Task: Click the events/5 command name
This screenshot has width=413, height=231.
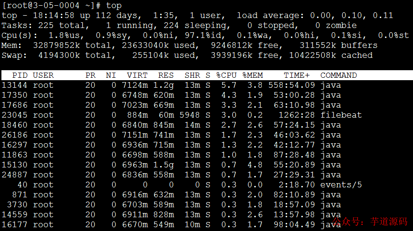Action: coord(341,185)
